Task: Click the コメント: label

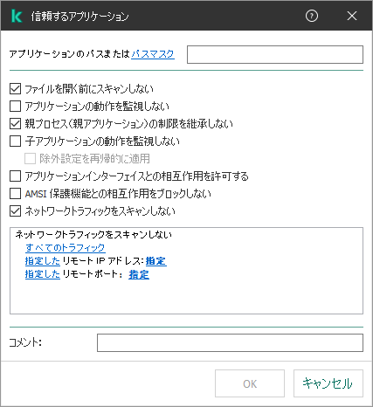Action: [25, 342]
